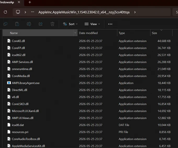Click the Delete trash icon
This screenshot has height=148, width=178.
tap(52, 24)
